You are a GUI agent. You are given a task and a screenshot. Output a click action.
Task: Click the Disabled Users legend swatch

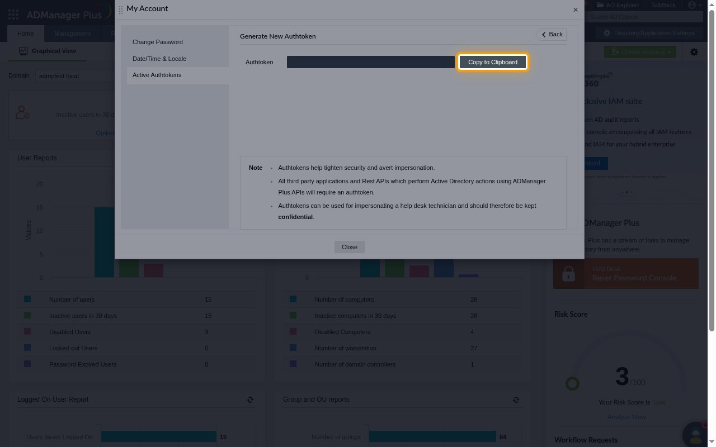27,332
